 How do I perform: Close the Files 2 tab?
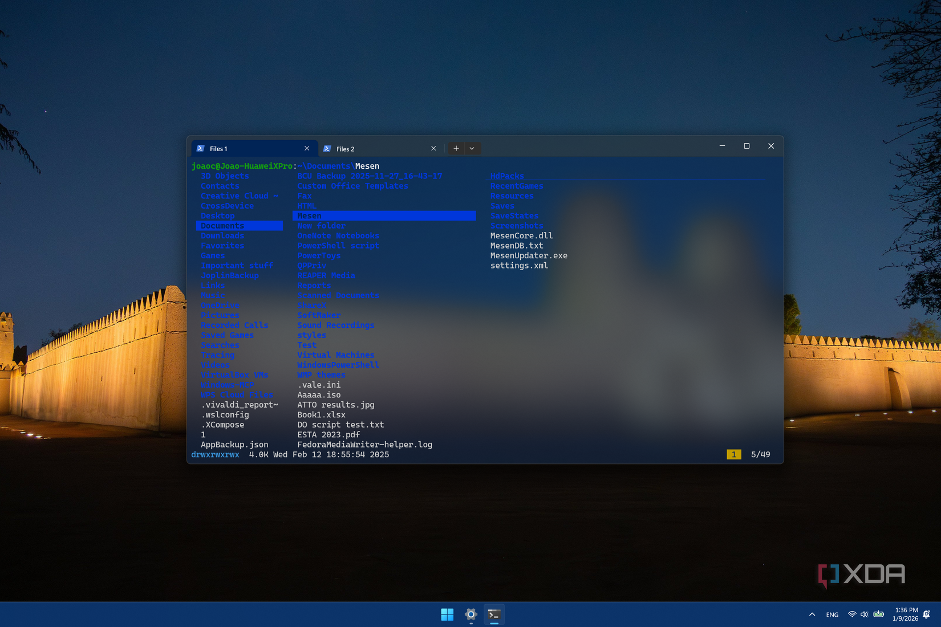point(433,148)
